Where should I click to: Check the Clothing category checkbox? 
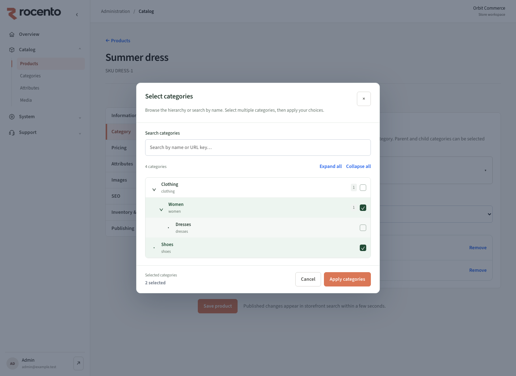coord(363,188)
